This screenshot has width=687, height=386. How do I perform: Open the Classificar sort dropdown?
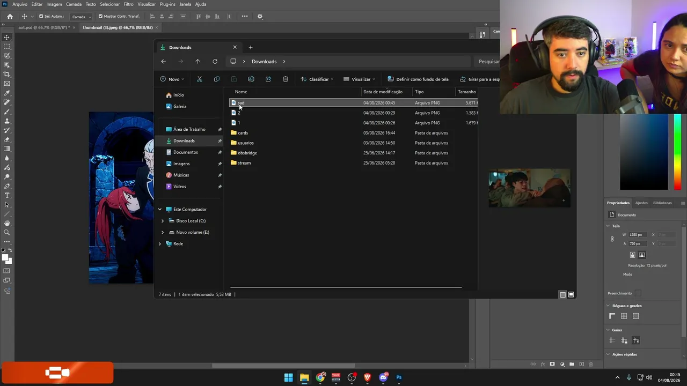(317, 79)
